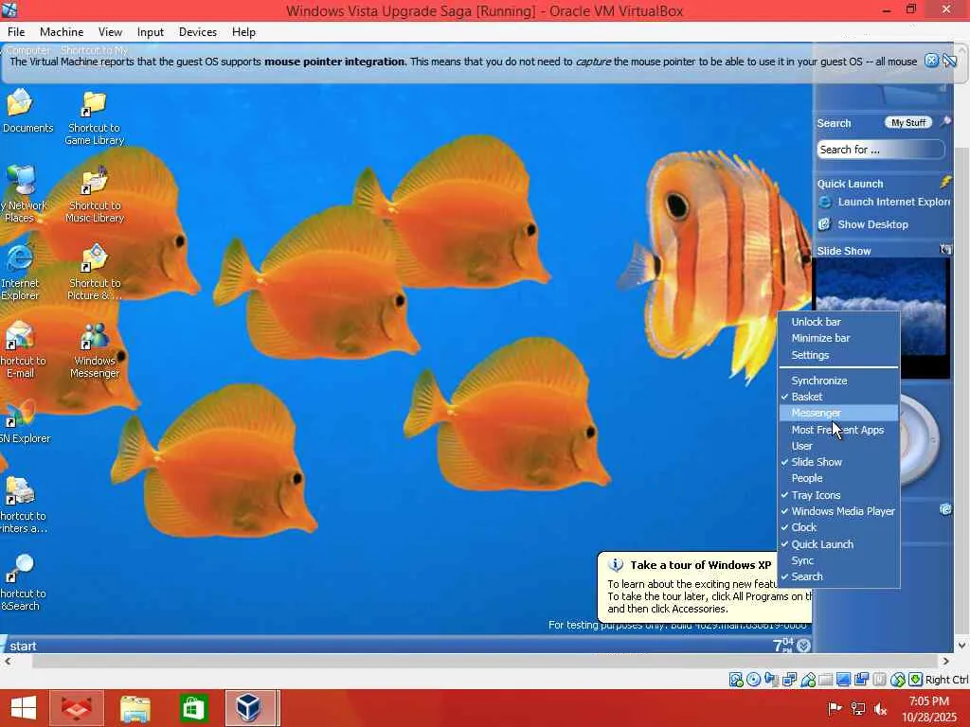Select the Windows Messenger desktop icon
Screen dimensions: 970x727
click(x=95, y=350)
